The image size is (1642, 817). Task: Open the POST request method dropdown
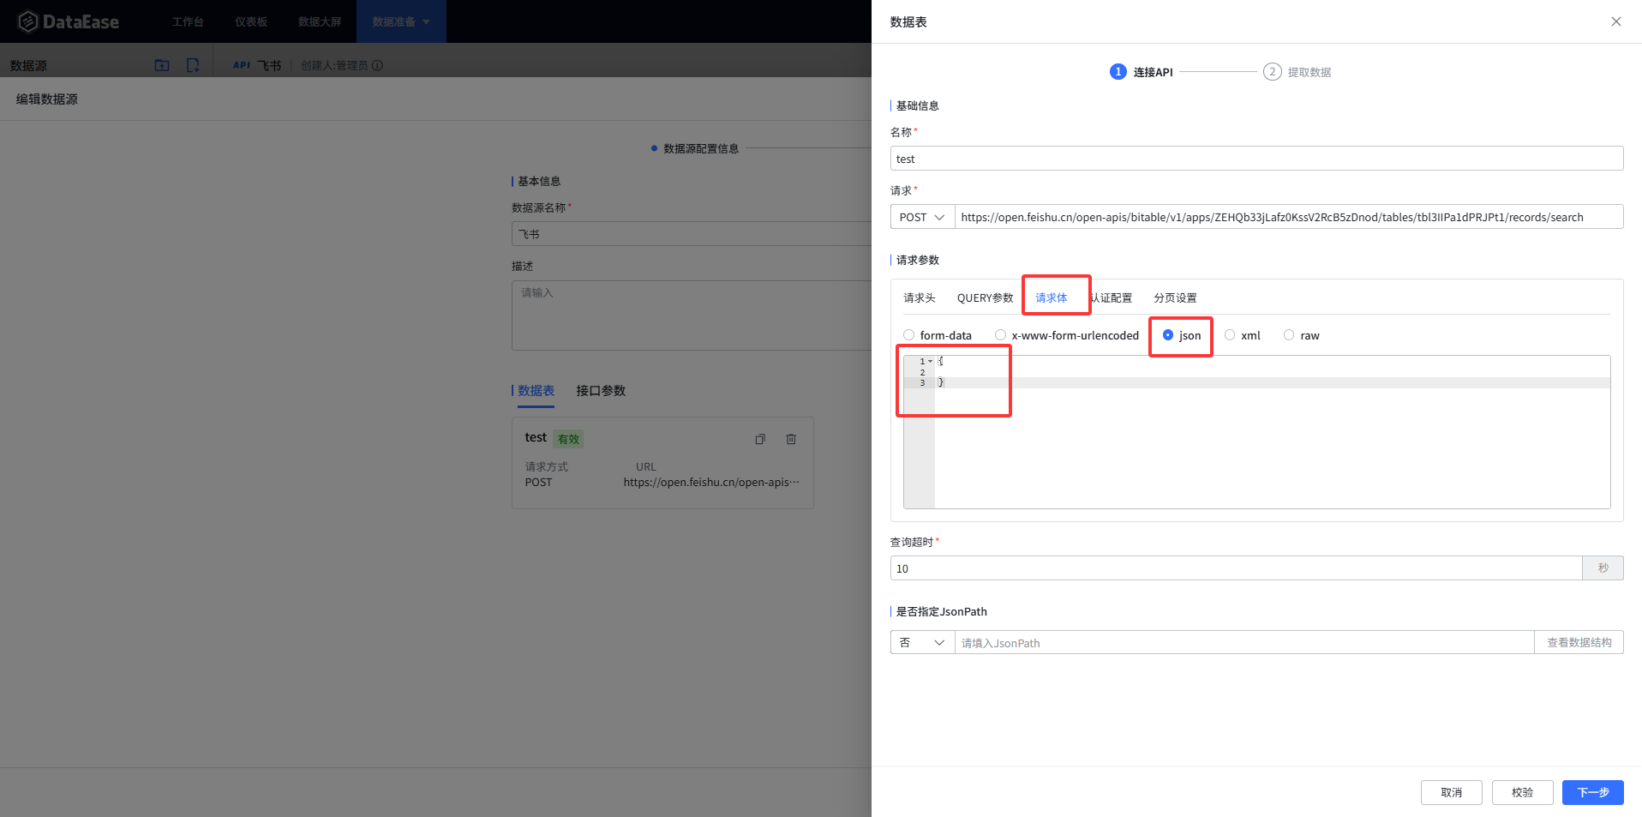tap(921, 216)
